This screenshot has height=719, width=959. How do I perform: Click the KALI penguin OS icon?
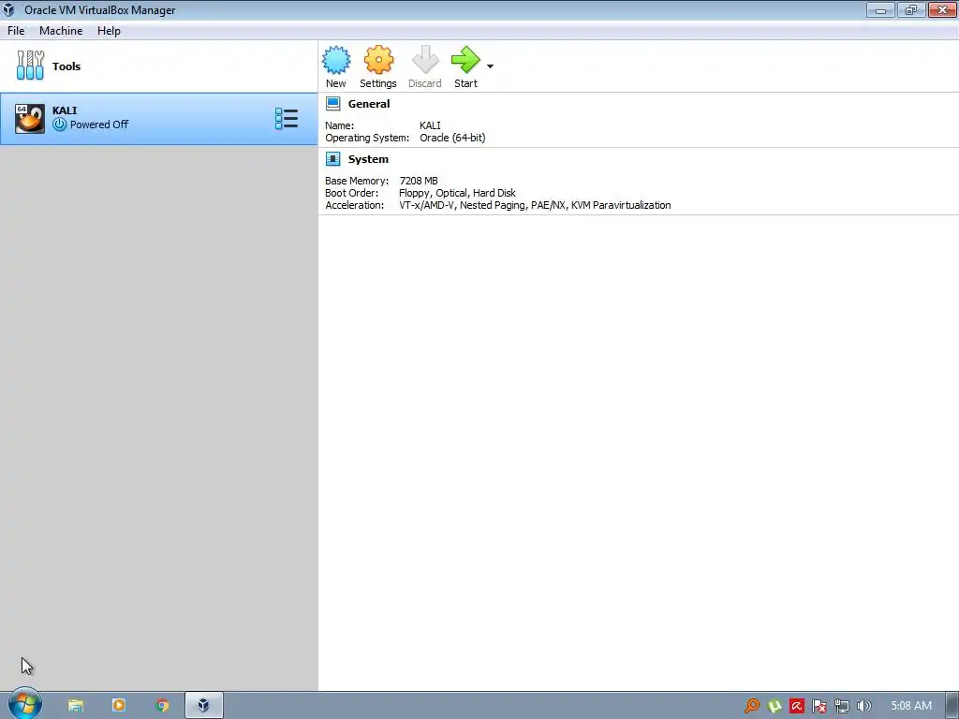[30, 119]
